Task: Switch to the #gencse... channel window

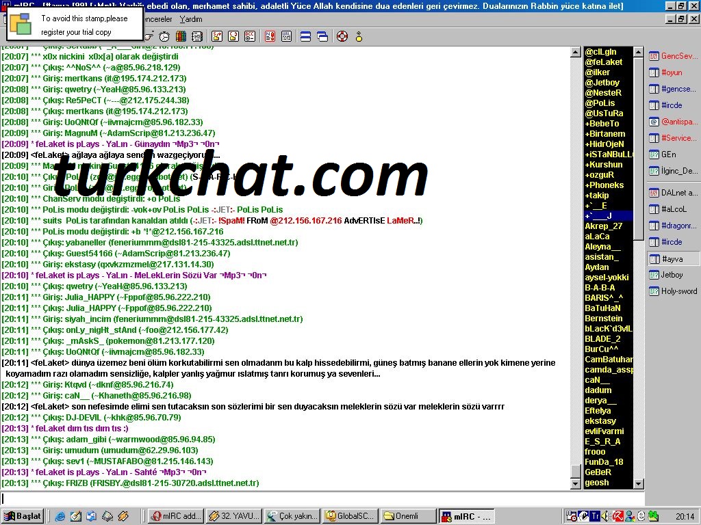Action: [x=673, y=89]
